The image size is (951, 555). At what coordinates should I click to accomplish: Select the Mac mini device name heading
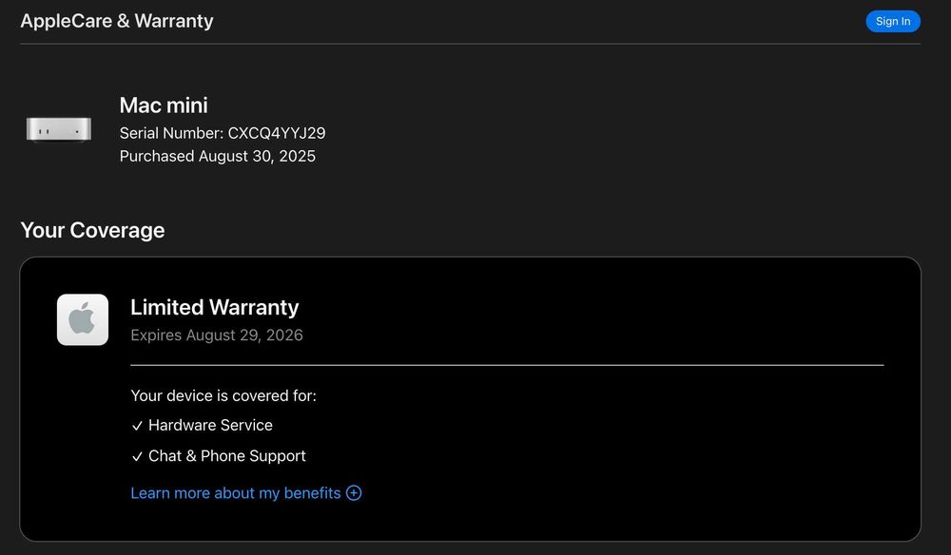tap(164, 105)
